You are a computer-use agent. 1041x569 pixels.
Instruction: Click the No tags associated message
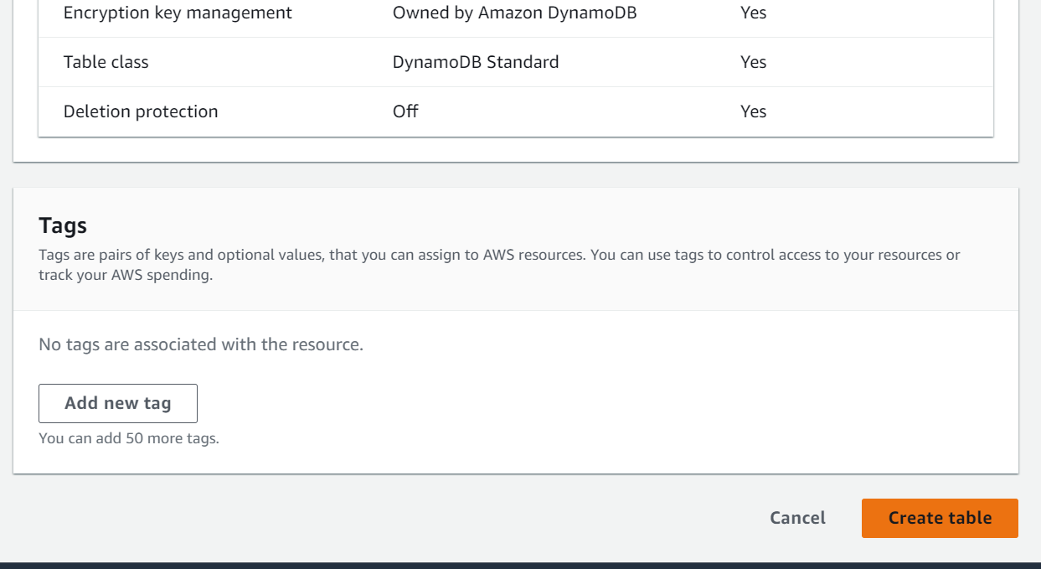[x=199, y=344]
